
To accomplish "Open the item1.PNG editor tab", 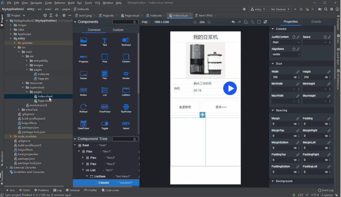I will (205, 15).
